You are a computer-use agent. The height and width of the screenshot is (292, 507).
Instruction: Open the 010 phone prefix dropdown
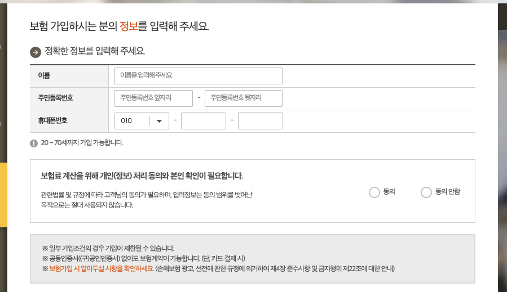(142, 121)
